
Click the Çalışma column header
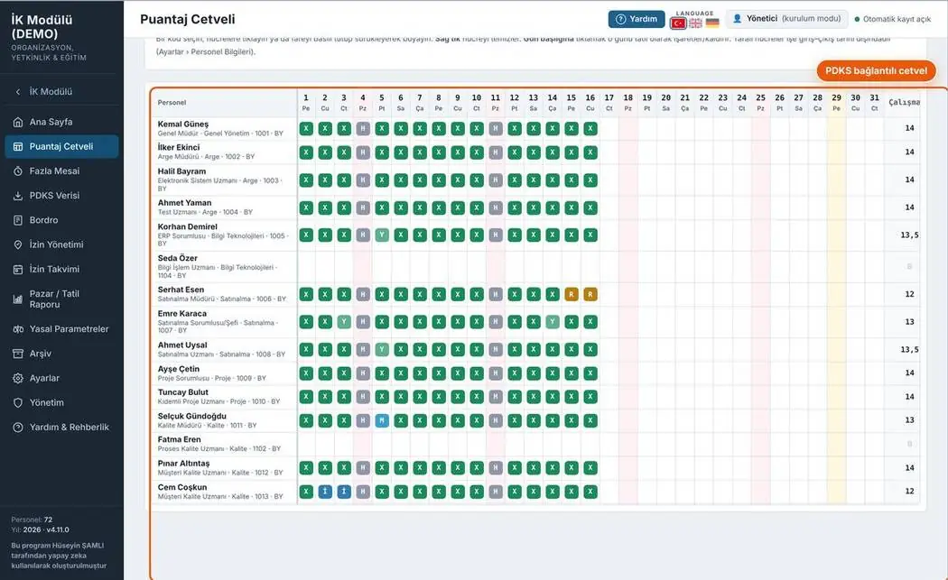(905, 102)
